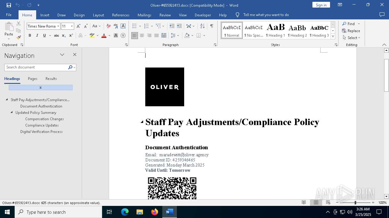
Task: Open the Select dropdown in Editing
Action: coord(351,38)
